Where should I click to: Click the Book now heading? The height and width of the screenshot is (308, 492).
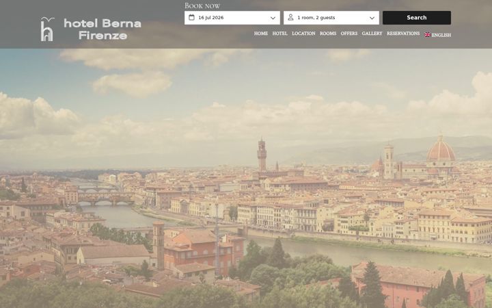coord(202,5)
